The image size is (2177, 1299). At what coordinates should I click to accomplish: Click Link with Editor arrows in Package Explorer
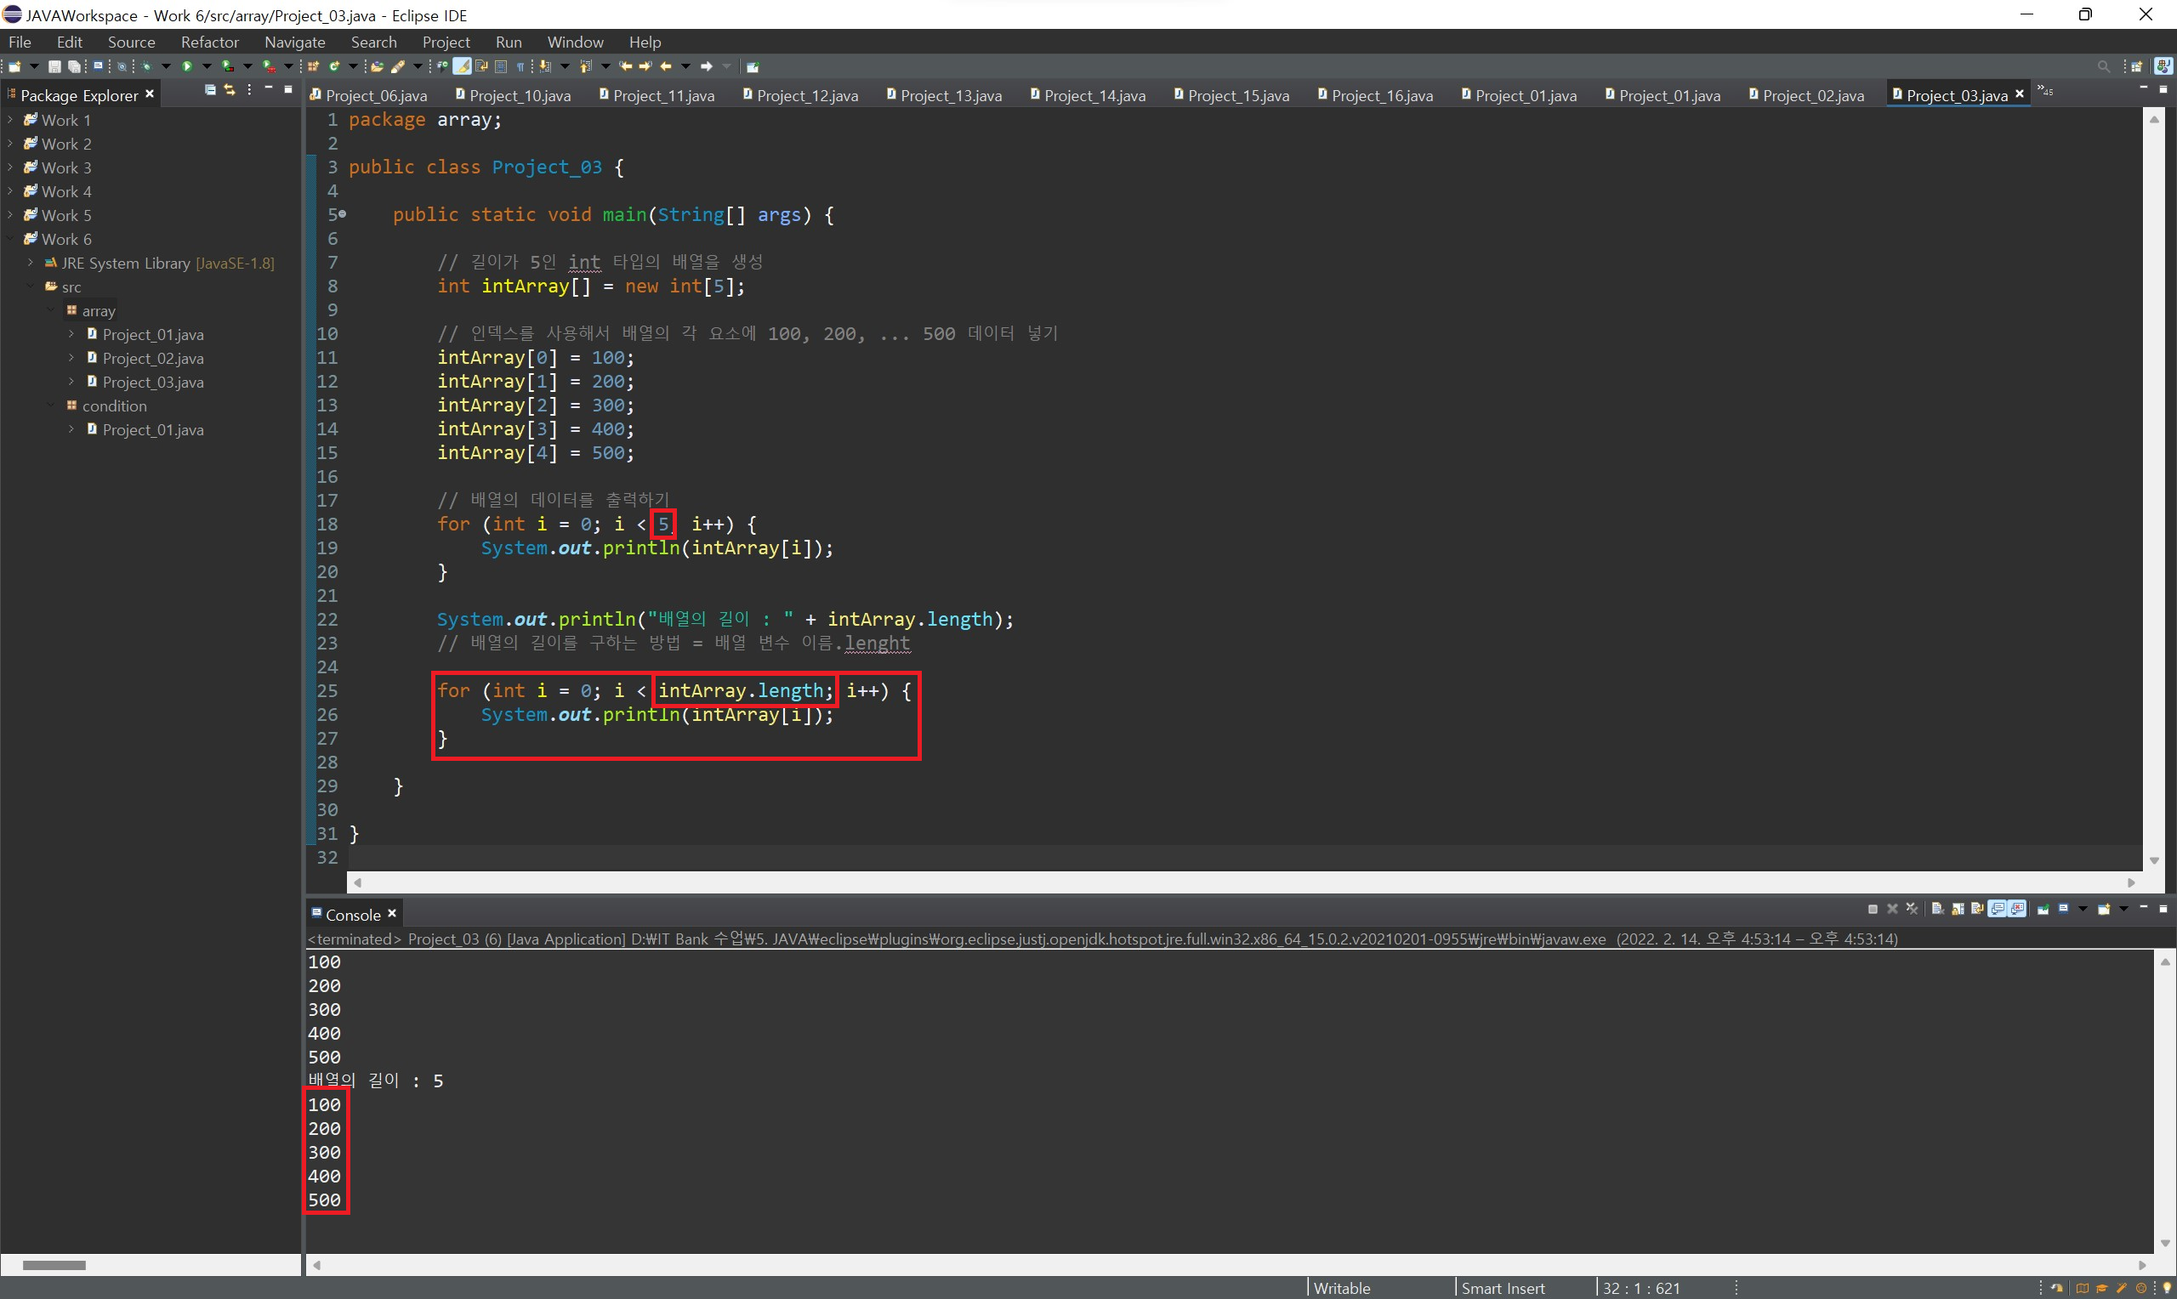coord(230,90)
